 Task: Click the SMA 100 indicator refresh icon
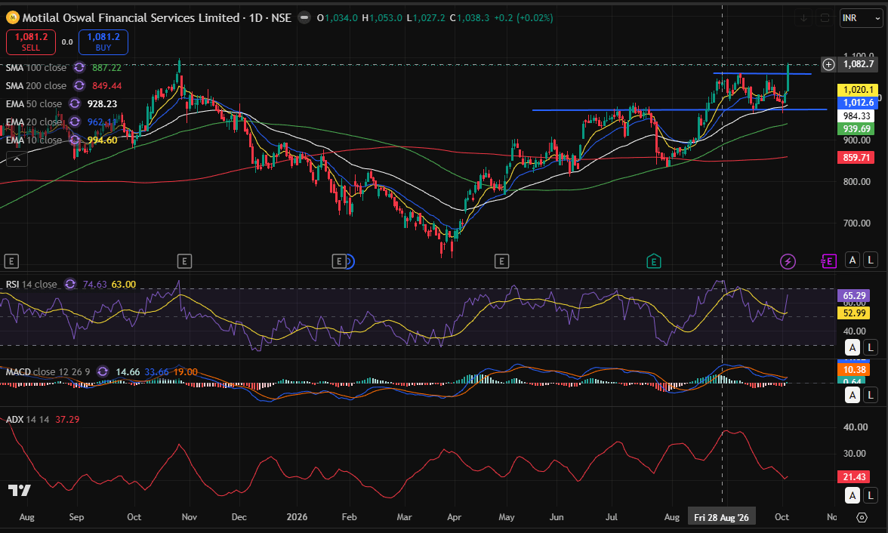pos(79,67)
